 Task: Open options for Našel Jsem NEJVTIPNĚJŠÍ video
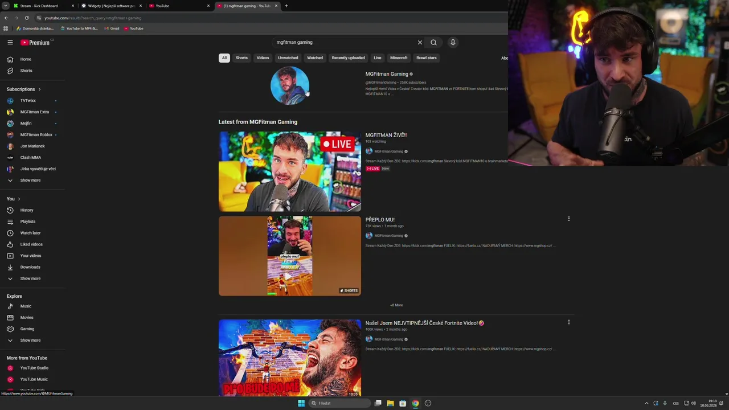coord(568,322)
